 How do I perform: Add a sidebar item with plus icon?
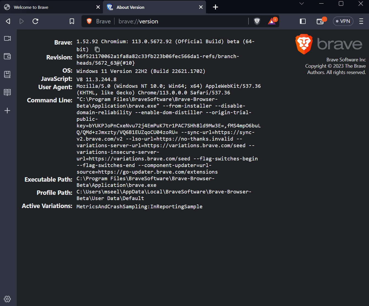7,111
